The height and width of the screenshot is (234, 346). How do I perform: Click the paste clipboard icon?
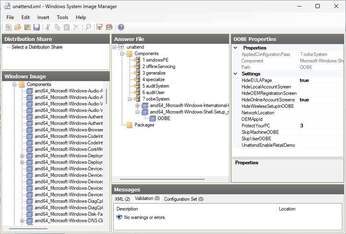(67, 27)
